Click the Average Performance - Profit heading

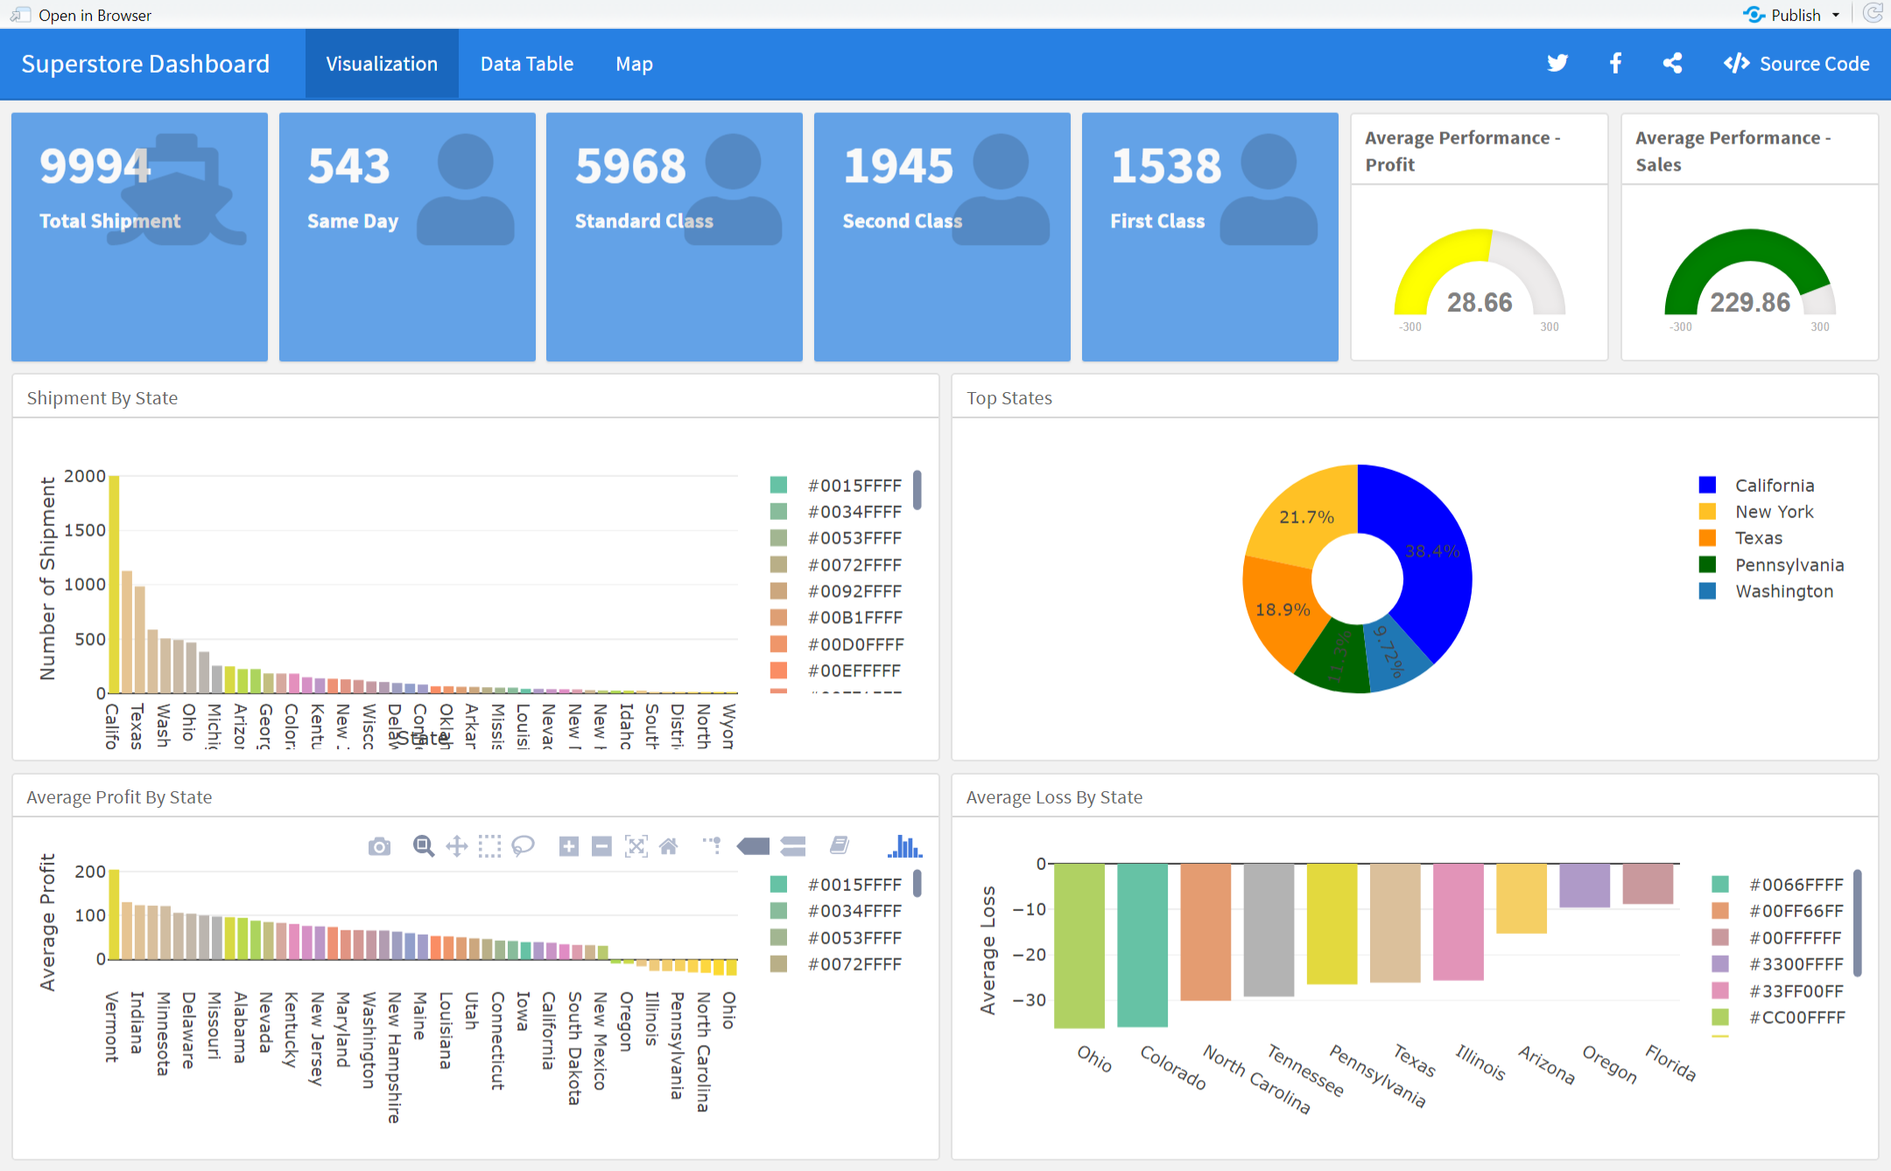coord(1463,151)
